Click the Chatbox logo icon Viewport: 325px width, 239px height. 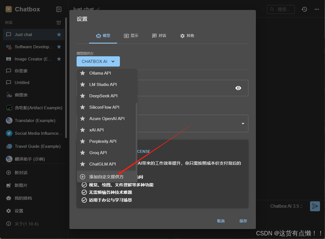9,9
